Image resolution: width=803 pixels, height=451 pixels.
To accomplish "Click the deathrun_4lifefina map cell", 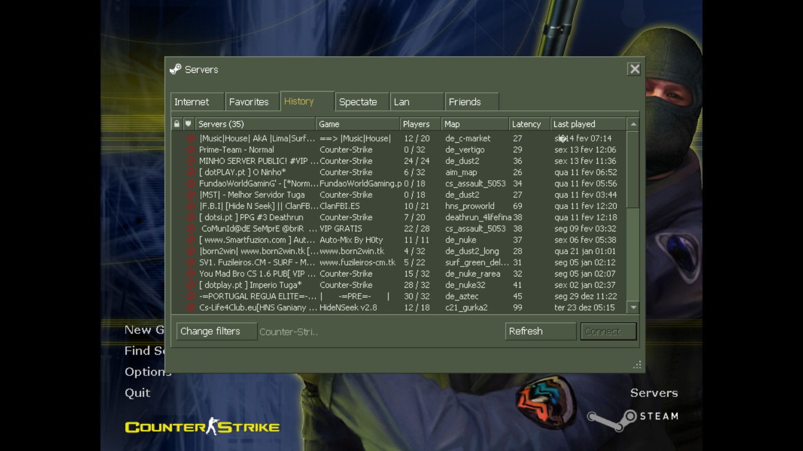I will (x=478, y=217).
